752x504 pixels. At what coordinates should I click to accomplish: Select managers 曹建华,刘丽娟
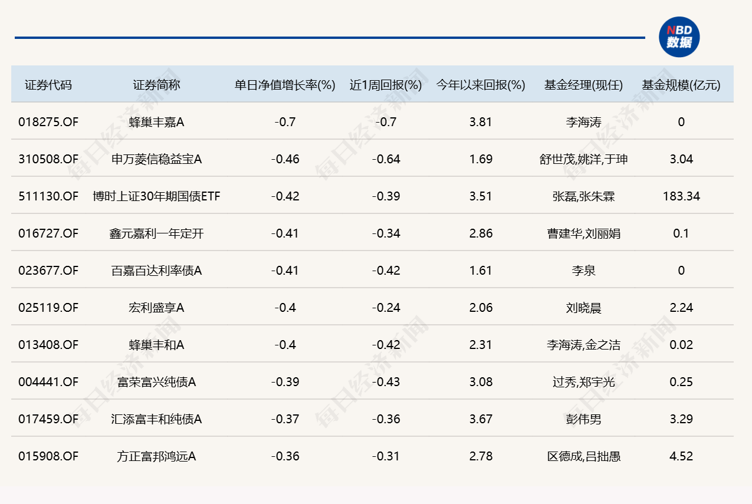(583, 234)
